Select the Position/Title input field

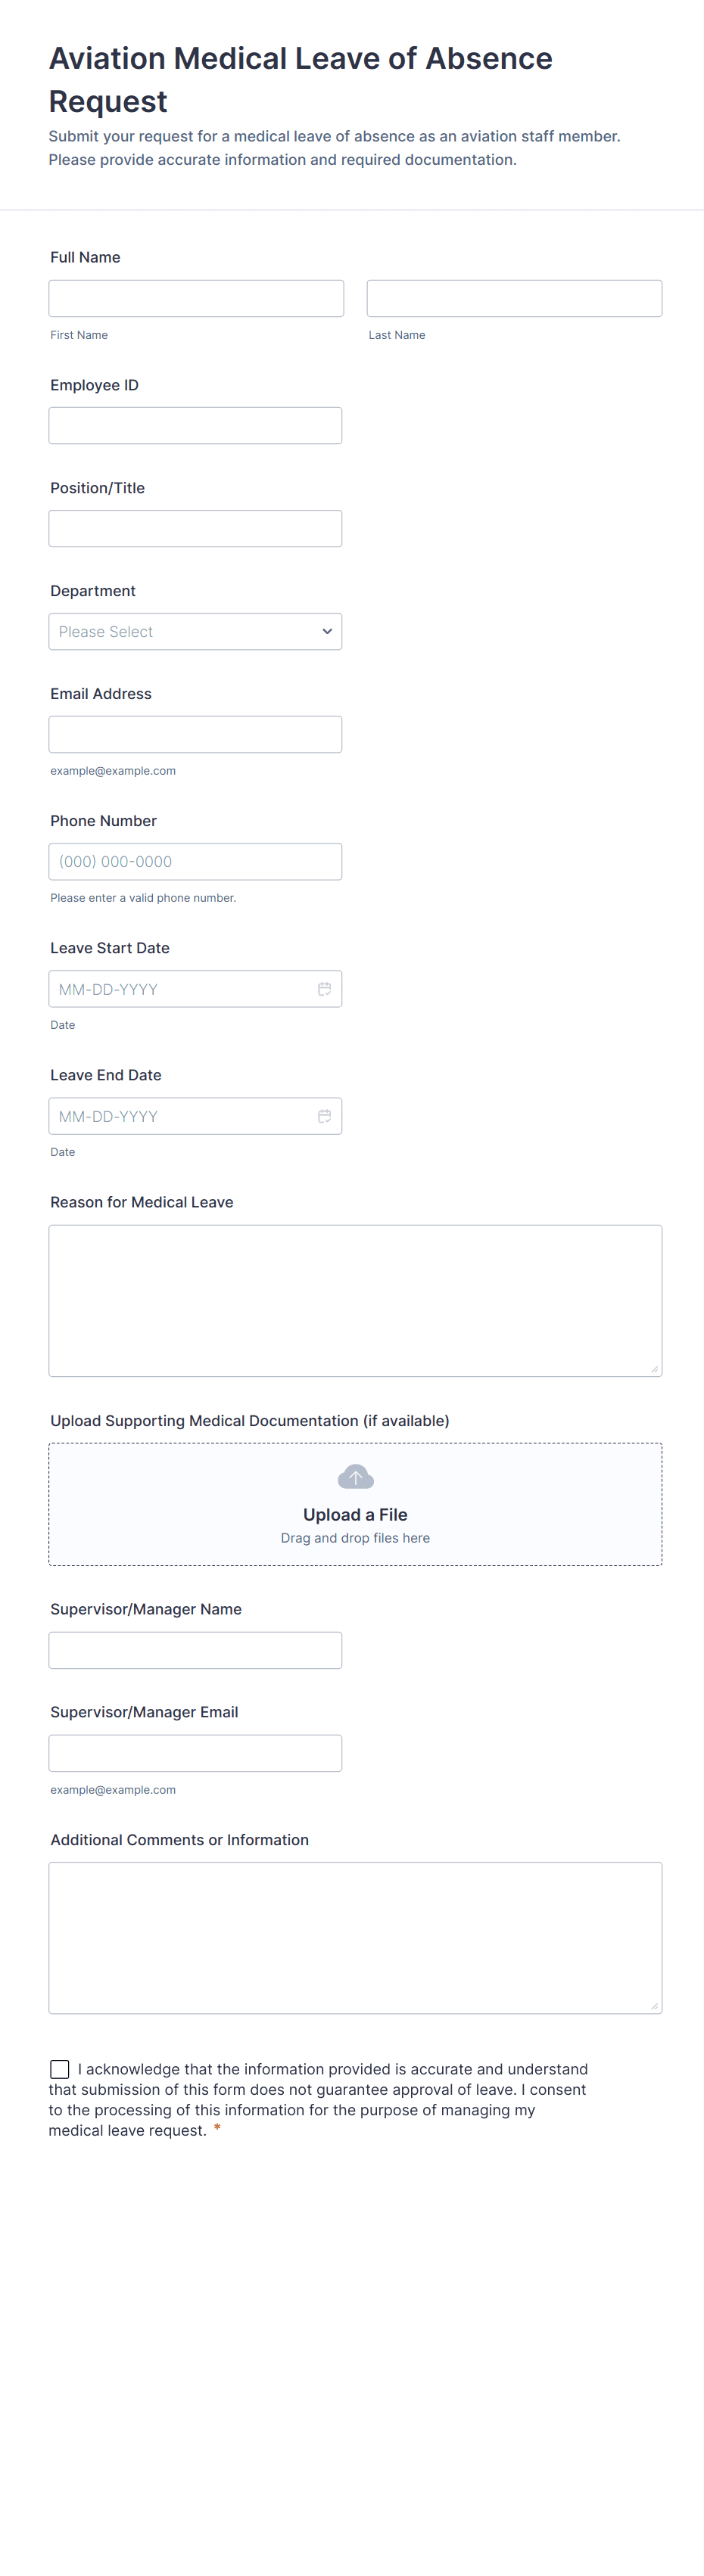[195, 529]
